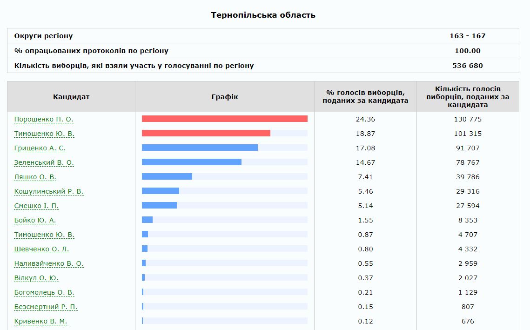Select the Шевченко О. Л. link
Viewport: 530px width, 330px height.
tap(41, 249)
